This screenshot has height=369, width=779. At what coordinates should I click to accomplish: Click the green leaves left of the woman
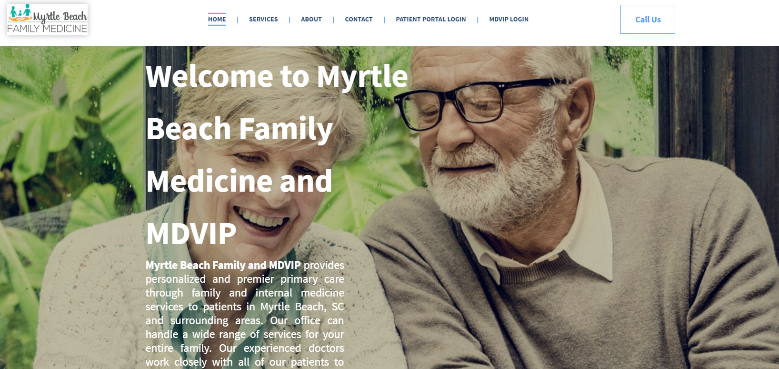click(x=71, y=143)
